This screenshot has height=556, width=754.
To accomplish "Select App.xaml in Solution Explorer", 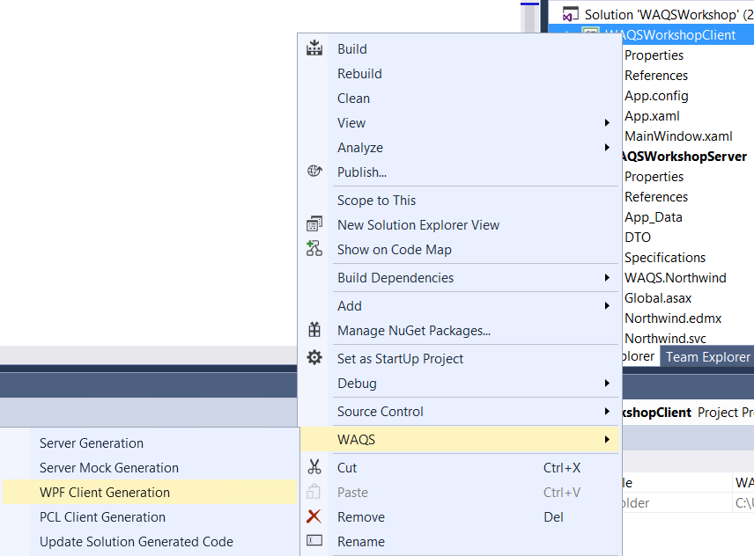I will [x=652, y=116].
